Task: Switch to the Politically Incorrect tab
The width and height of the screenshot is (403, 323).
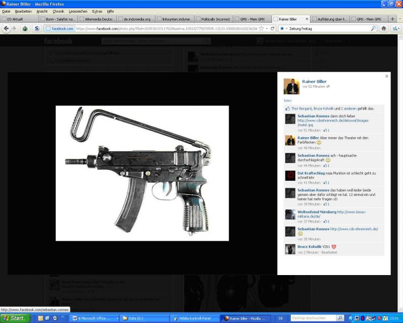Action: point(214,19)
